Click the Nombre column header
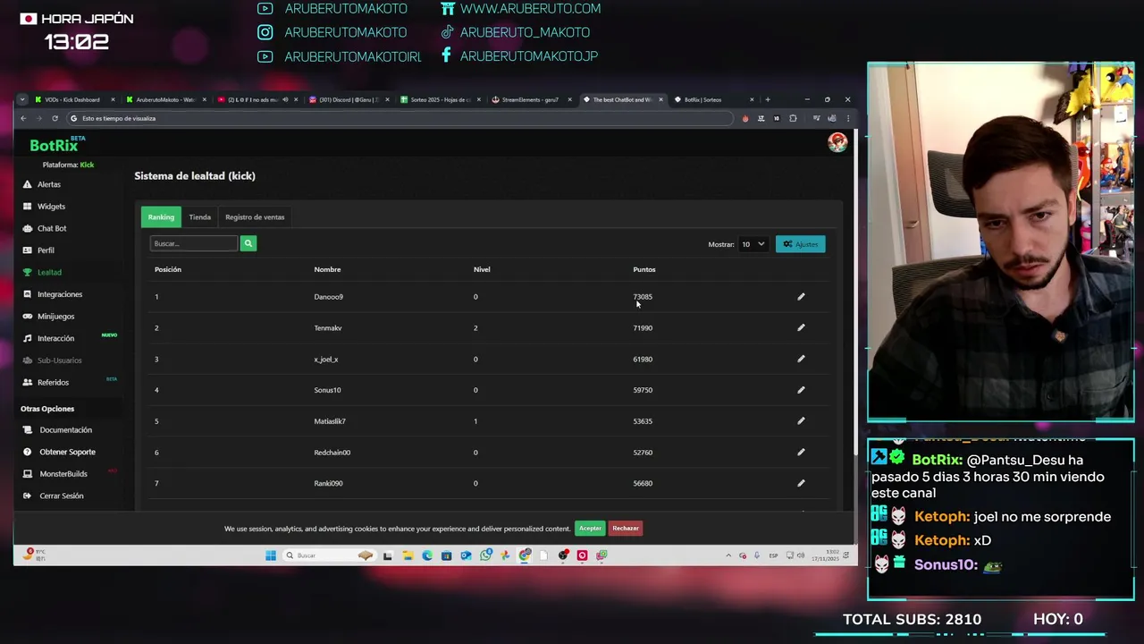This screenshot has width=1144, height=644. [327, 269]
